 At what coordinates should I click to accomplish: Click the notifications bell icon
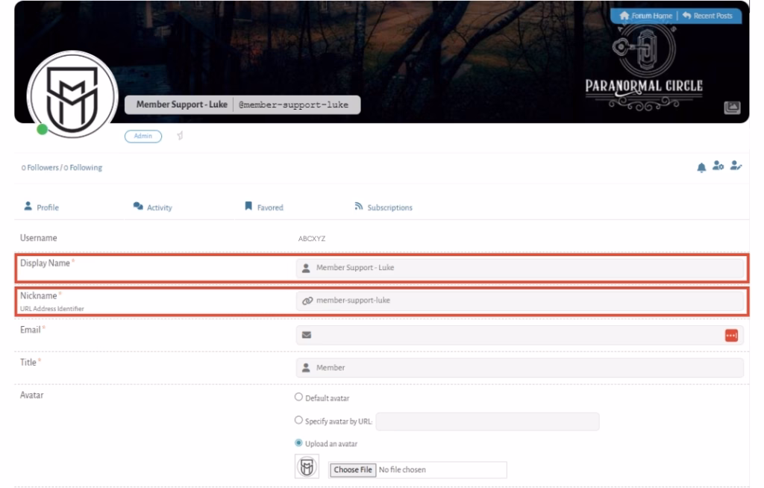coord(701,168)
